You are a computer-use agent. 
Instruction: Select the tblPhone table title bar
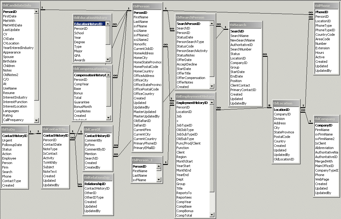click(x=327, y=6)
